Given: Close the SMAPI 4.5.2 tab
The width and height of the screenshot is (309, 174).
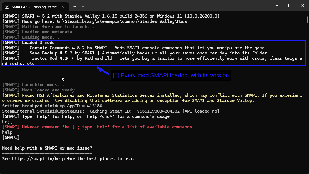Looking at the screenshot, I should click(x=63, y=7).
